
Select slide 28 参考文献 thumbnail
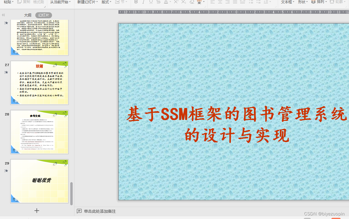tap(39, 132)
